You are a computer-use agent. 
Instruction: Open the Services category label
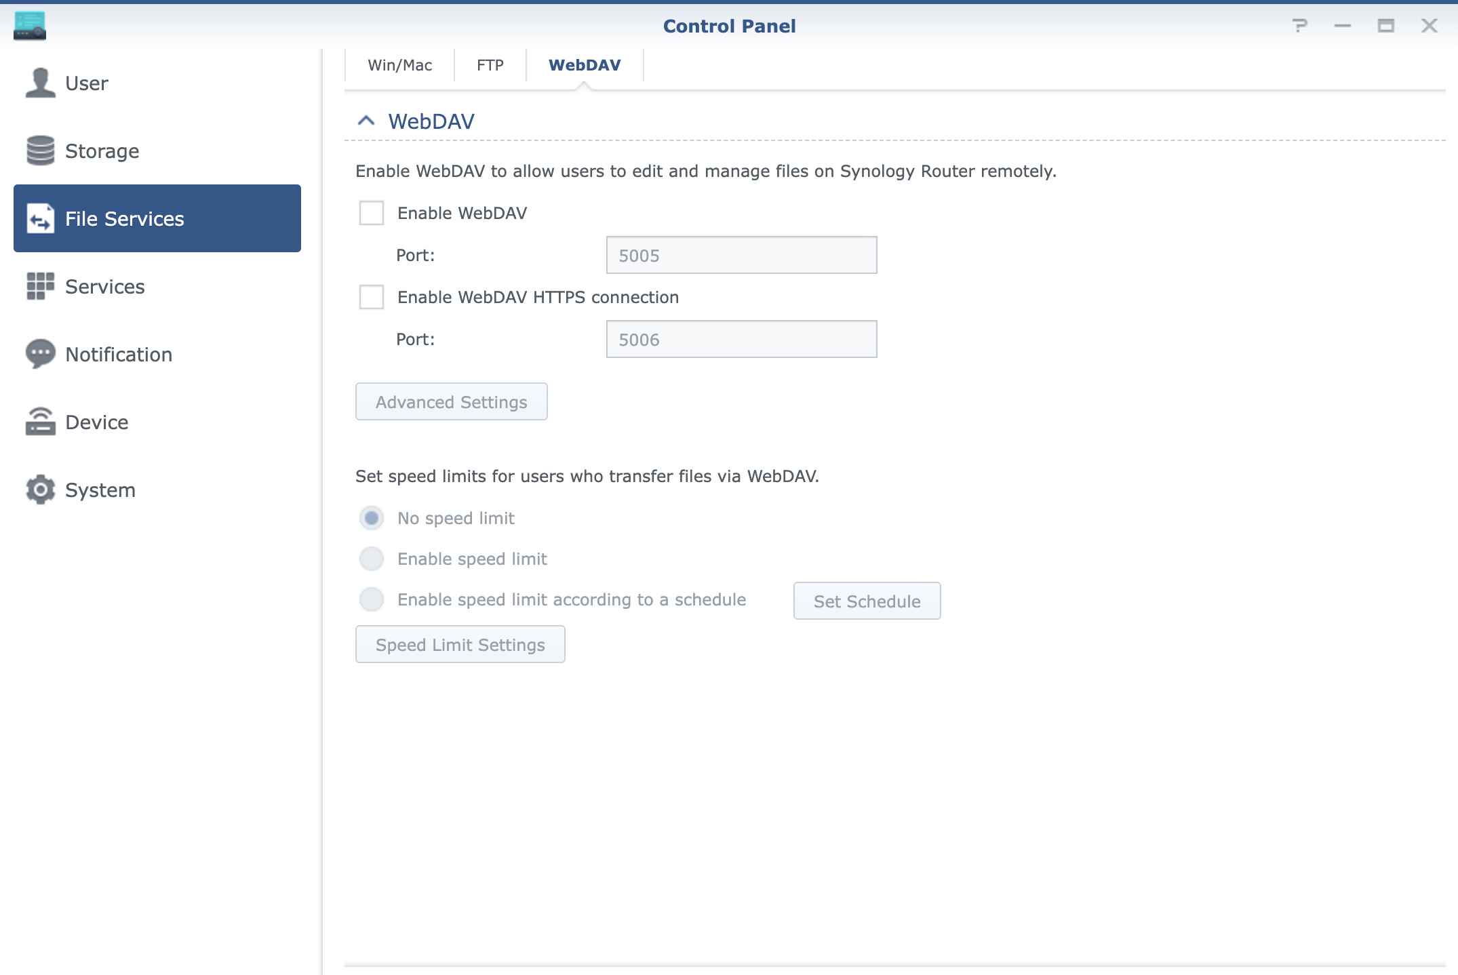105,287
